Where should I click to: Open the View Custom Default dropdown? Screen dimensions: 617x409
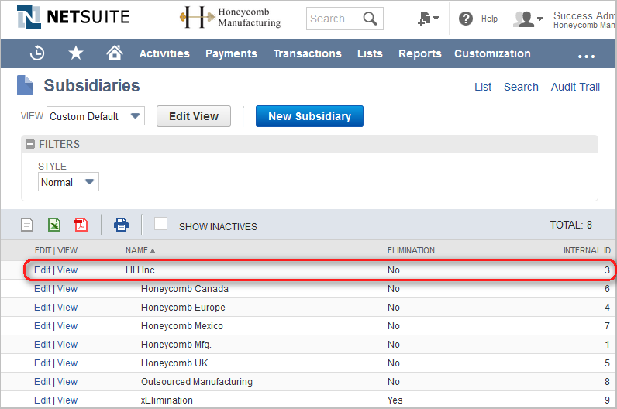tap(95, 116)
